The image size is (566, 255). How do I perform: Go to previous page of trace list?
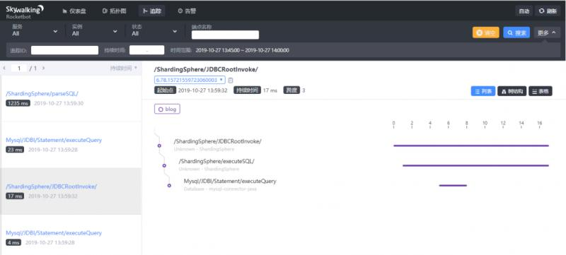click(x=4, y=68)
